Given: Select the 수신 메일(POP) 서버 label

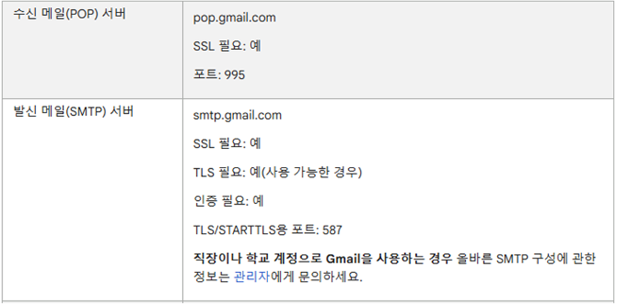Looking at the screenshot, I should click(x=70, y=14).
